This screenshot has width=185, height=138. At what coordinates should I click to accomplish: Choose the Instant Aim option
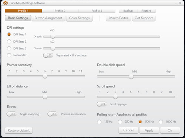point(9,55)
